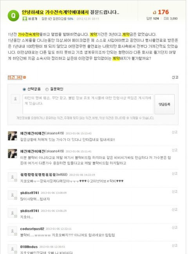This screenshot has height=254, width=188.
Task: Report the first 재진재진이재진 comment via 신고
Action: pos(175,132)
